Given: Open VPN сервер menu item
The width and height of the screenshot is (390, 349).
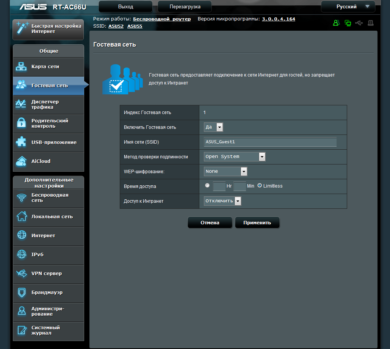Looking at the screenshot, I should [49, 274].
